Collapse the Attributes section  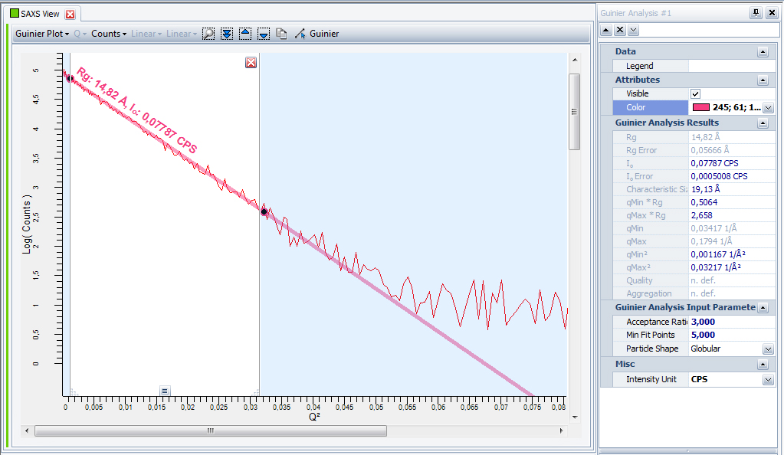[762, 80]
